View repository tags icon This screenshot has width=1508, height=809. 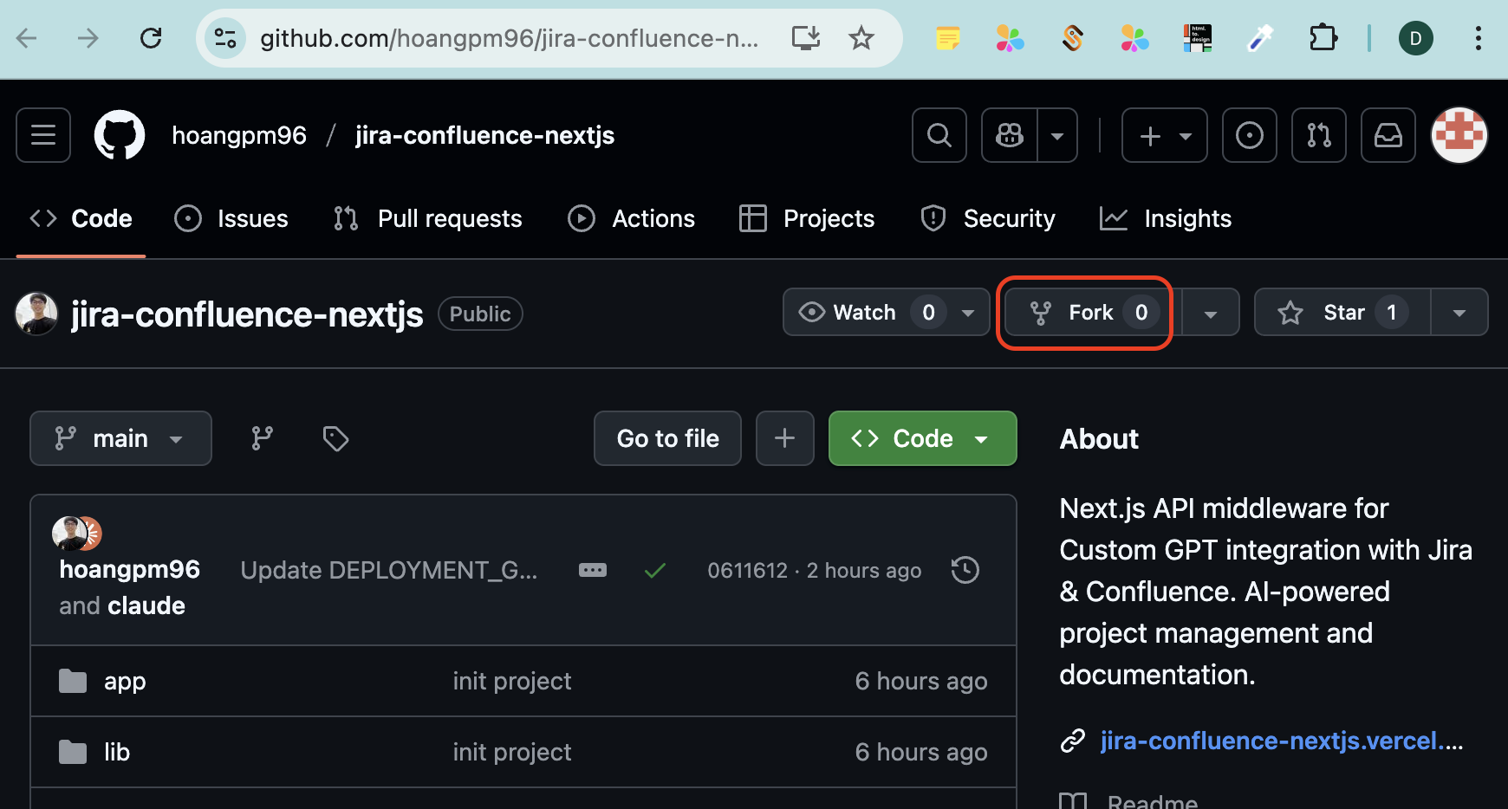[x=335, y=438]
